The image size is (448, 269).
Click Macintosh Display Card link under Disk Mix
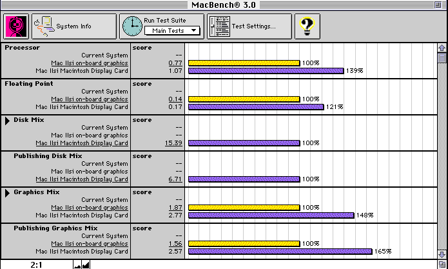click(x=82, y=143)
